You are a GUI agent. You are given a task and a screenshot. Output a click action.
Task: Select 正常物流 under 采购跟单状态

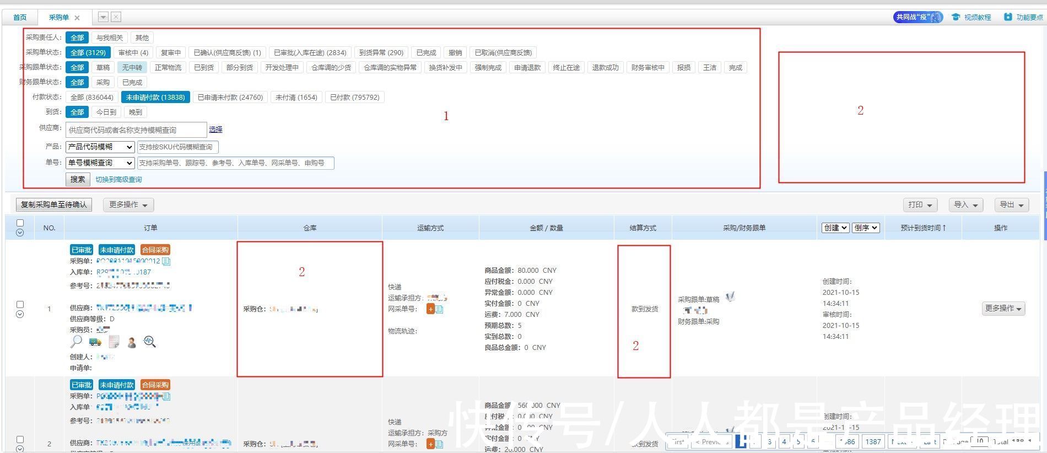click(168, 67)
